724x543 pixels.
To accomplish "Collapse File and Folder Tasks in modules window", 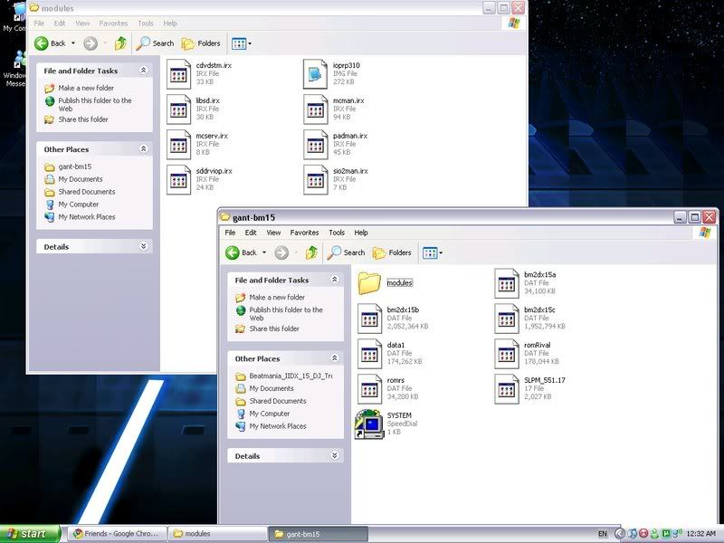I will click(144, 71).
